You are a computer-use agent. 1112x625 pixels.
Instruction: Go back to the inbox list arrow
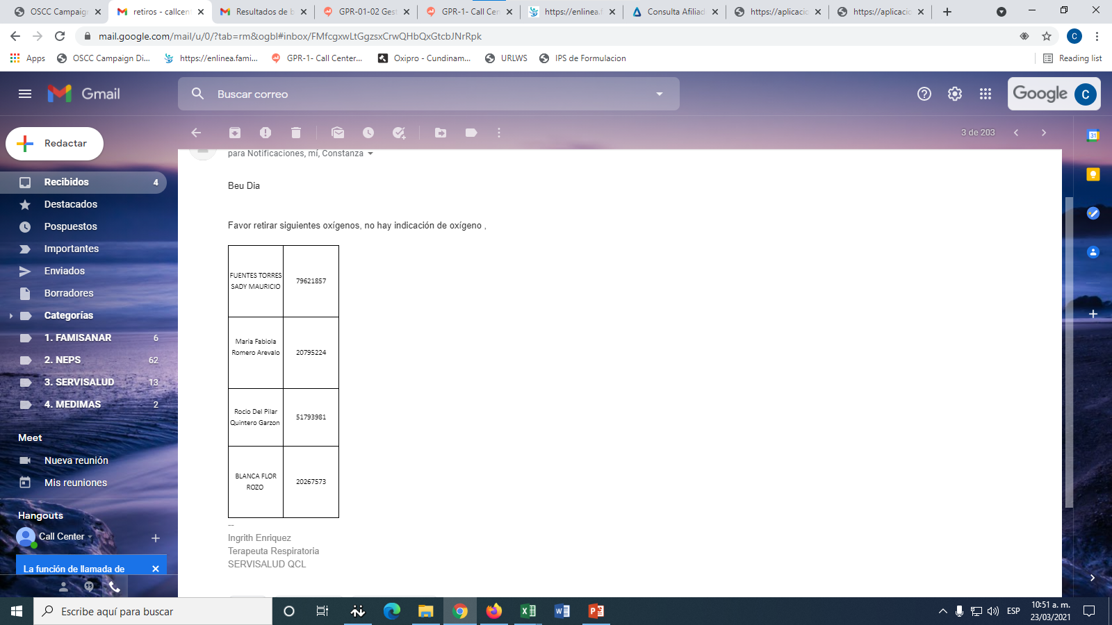tap(196, 133)
